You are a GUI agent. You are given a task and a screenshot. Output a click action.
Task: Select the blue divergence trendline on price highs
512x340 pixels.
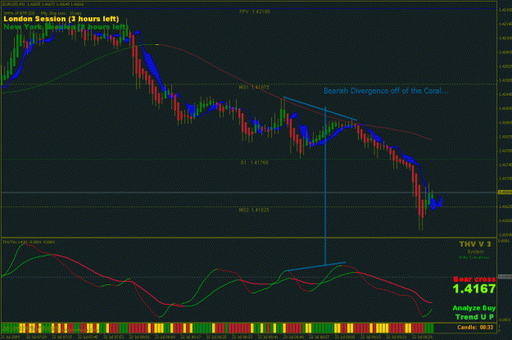[x=320, y=108]
